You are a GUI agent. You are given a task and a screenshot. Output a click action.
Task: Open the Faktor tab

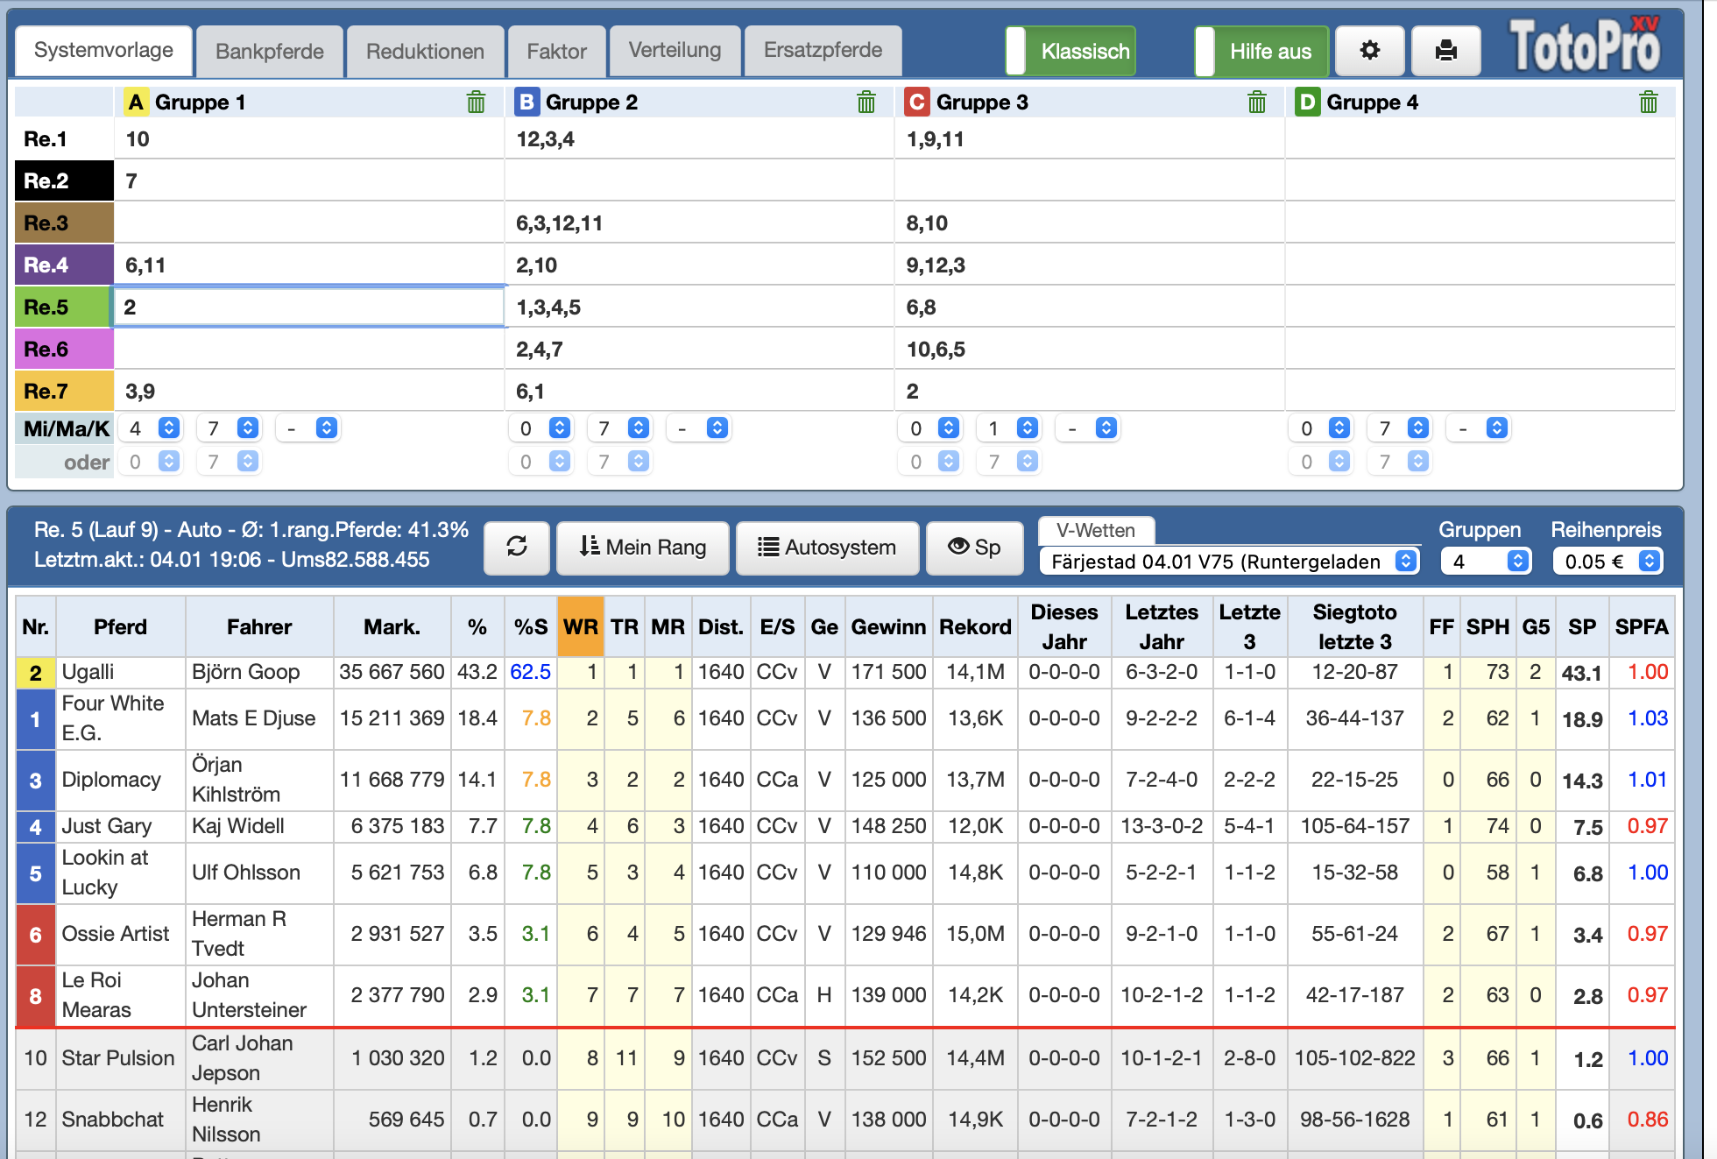click(556, 52)
